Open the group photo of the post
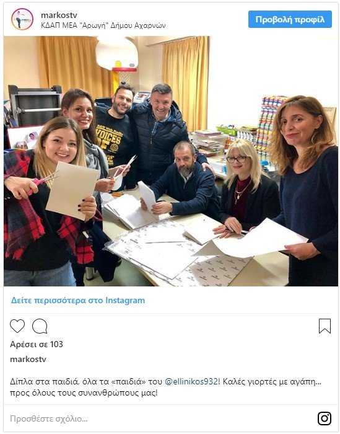Viewport: 340px width, 434px height. tap(170, 161)
